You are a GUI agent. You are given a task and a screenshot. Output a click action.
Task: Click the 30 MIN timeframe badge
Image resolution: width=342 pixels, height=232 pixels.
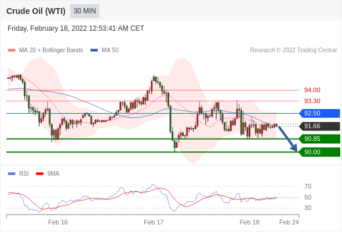85,11
